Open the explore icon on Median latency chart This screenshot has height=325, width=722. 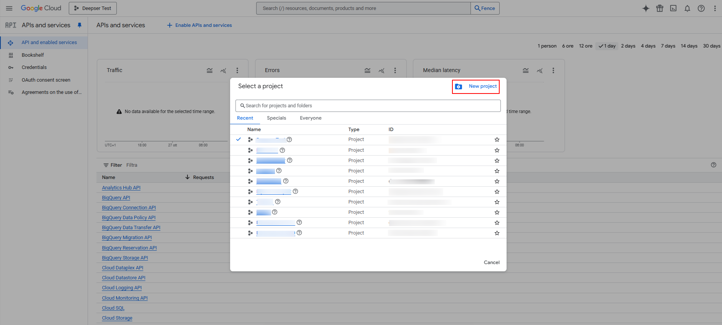540,71
